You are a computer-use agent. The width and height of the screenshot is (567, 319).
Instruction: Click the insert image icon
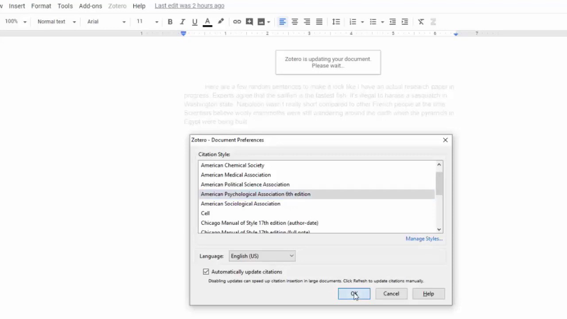point(261,22)
